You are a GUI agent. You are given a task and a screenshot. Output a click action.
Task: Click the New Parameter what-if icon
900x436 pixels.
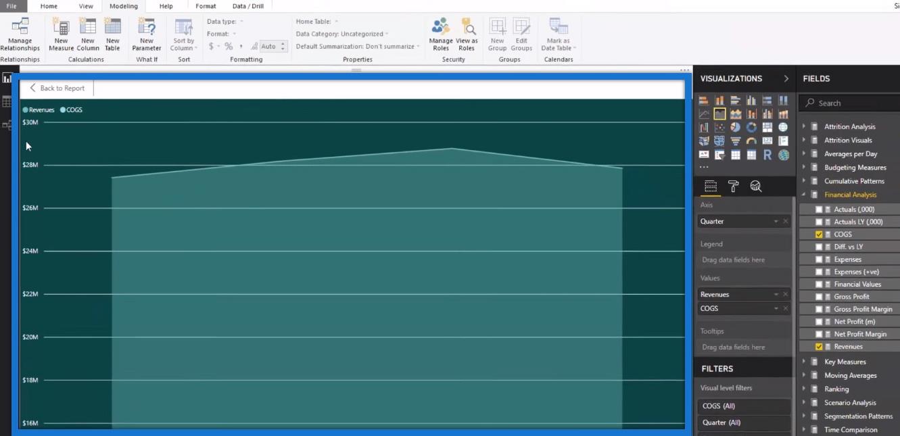tap(147, 34)
